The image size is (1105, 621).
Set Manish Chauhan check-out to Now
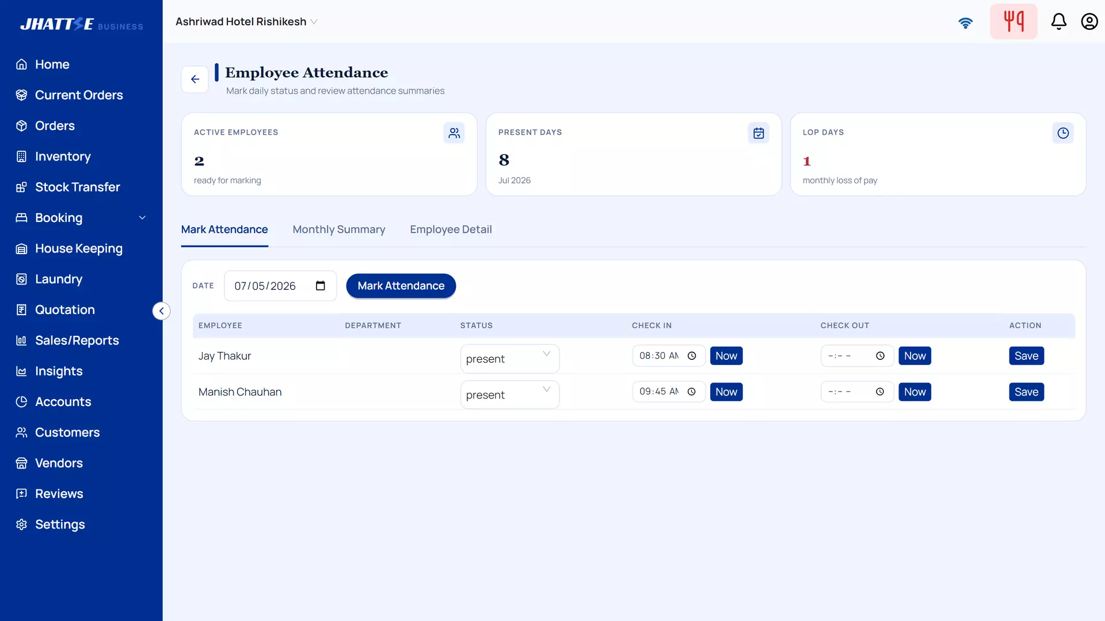(915, 392)
